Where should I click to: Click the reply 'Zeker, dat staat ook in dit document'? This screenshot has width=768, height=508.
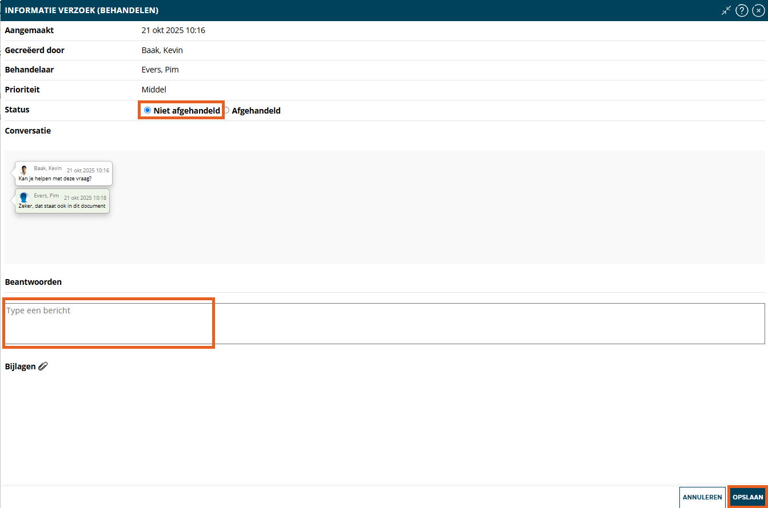pyautogui.click(x=62, y=206)
